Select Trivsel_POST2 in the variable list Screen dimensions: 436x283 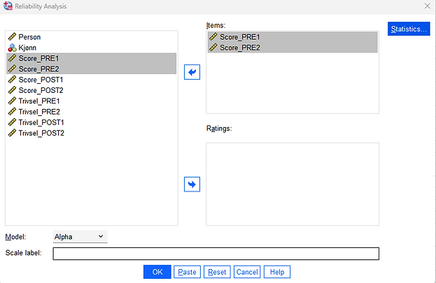click(x=92, y=133)
